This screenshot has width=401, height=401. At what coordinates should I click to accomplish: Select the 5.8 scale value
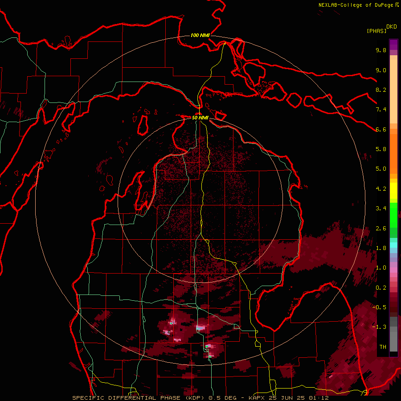click(381, 149)
